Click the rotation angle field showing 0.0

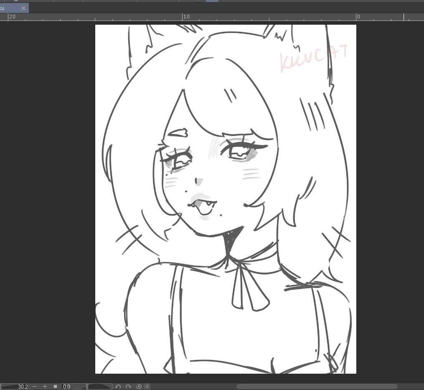[74, 387]
